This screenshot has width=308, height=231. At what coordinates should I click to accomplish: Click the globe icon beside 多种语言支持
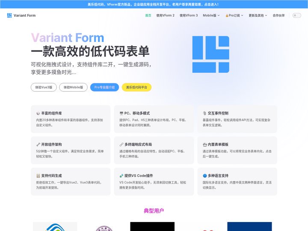pos(204,176)
